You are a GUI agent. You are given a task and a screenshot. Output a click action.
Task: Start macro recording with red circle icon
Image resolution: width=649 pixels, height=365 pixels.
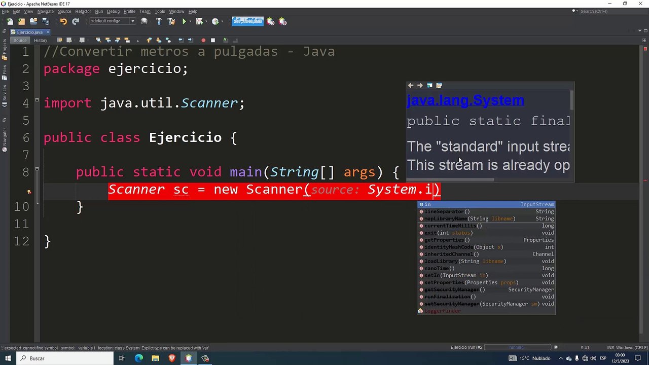pos(203,40)
